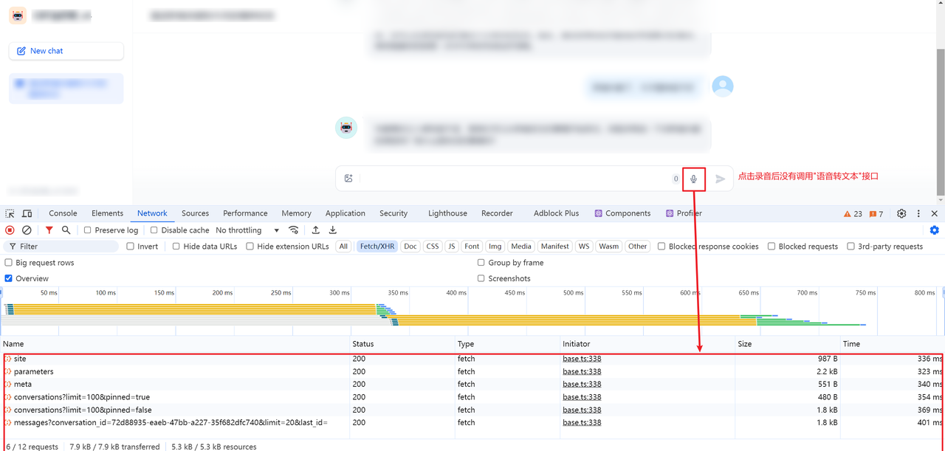Check the Invert filter option

pyautogui.click(x=130, y=247)
